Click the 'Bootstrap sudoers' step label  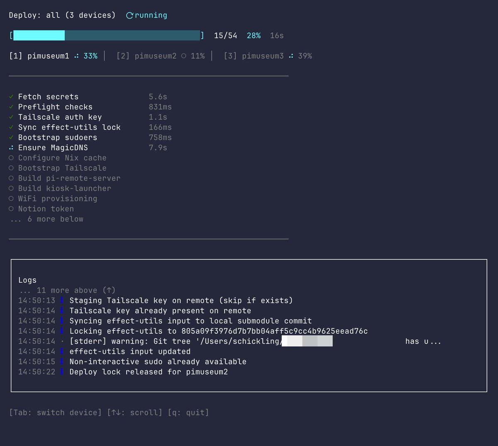tap(58, 138)
